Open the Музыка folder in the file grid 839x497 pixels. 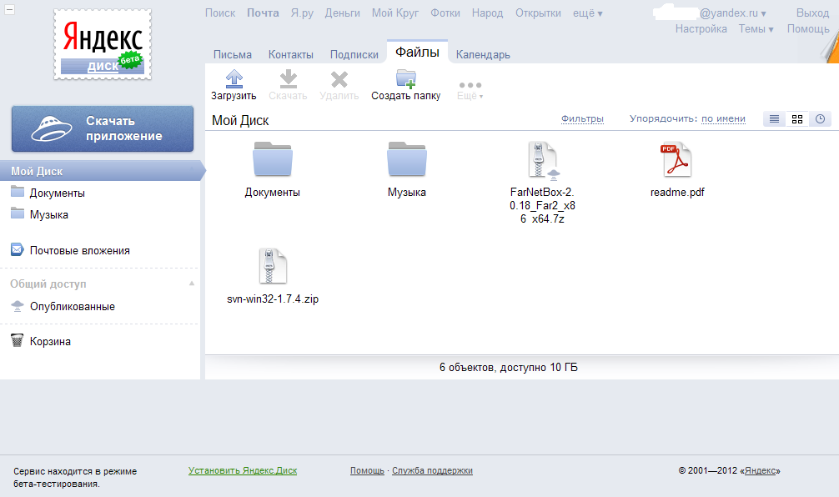[406, 159]
